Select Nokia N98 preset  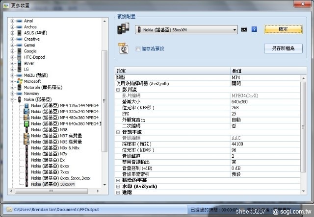click(x=49, y=130)
